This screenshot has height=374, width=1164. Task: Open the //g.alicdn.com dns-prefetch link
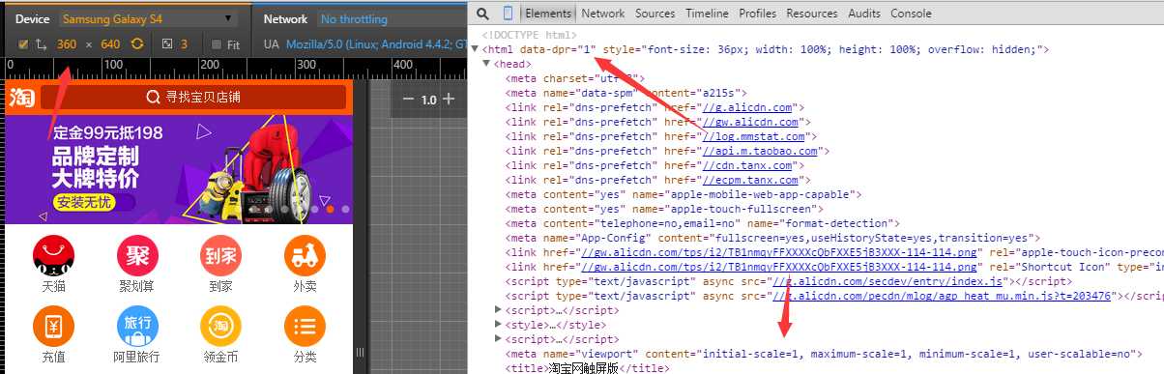click(747, 107)
